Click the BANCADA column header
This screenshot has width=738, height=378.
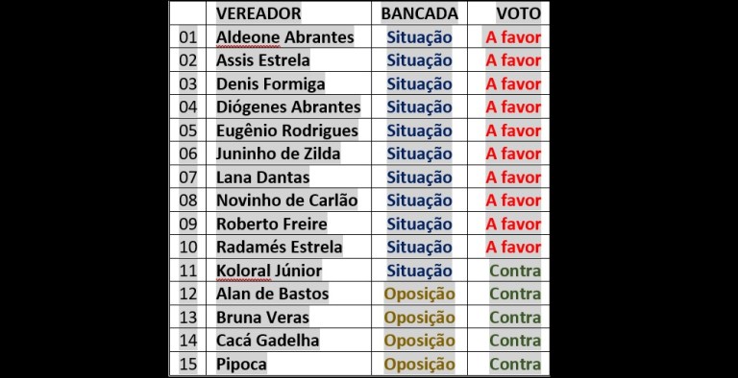(419, 13)
